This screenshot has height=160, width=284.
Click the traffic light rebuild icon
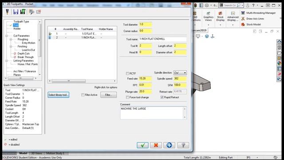point(195,5)
